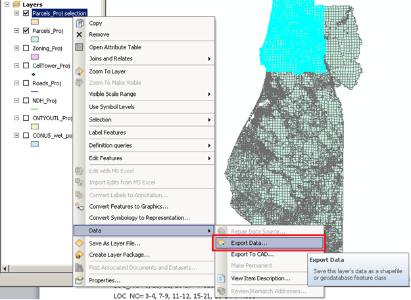Click the Properties icon in context menu

[x=80, y=280]
